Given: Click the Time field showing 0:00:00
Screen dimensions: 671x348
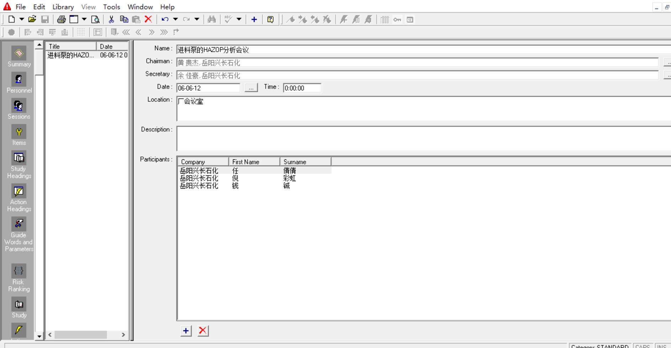Looking at the screenshot, I should pyautogui.click(x=302, y=88).
